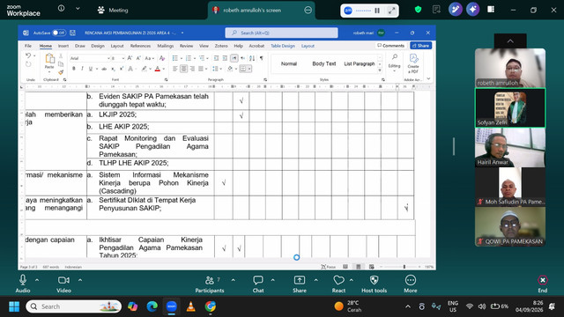Screen dimensions: 564x317
Task: Expand Paste options dropdown arrow
Action: [x=49, y=72]
